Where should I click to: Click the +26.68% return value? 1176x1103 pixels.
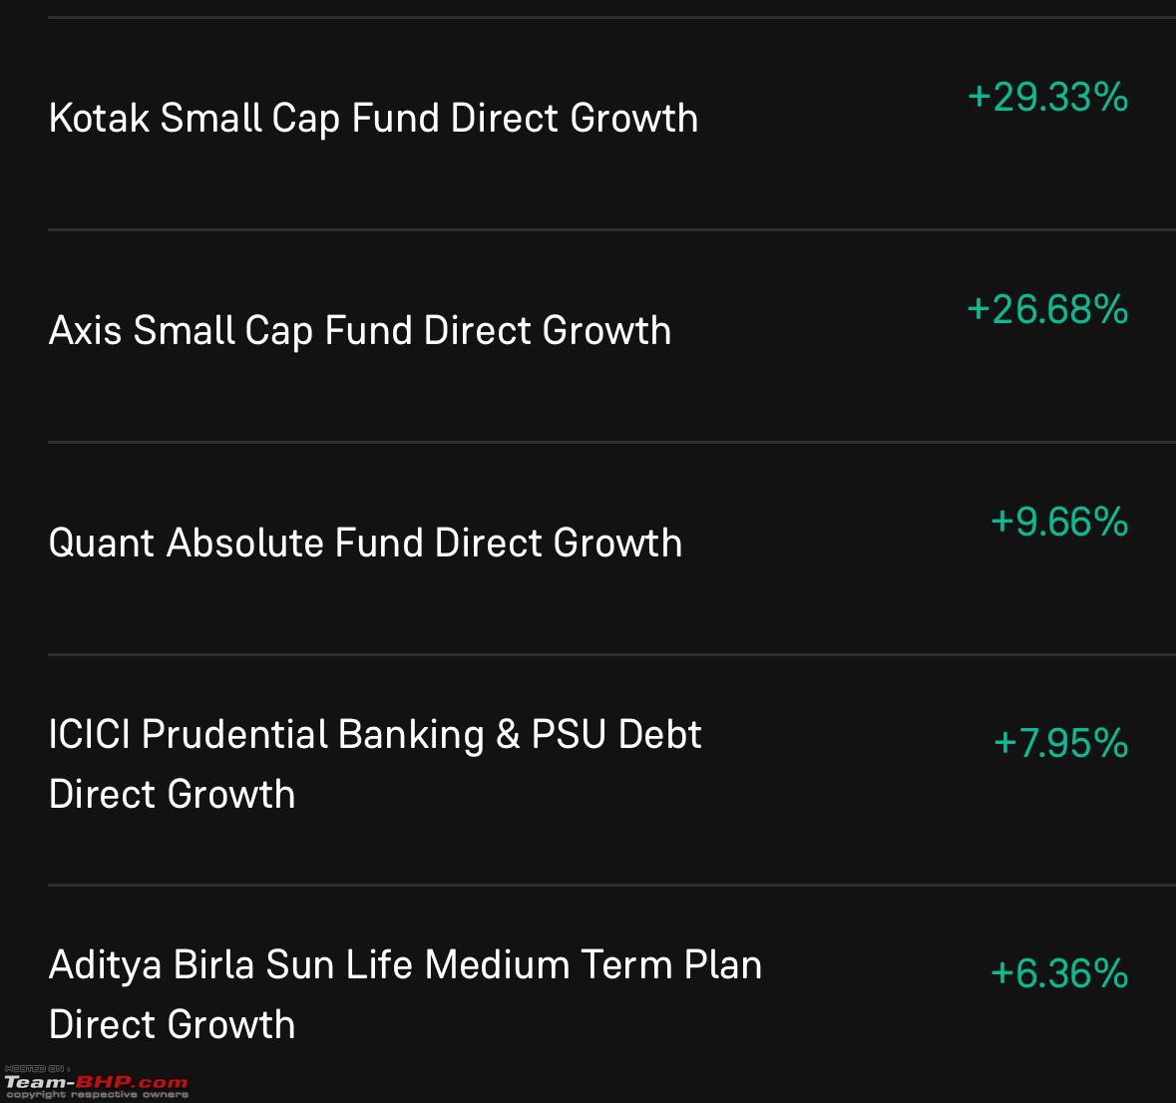(x=1047, y=310)
